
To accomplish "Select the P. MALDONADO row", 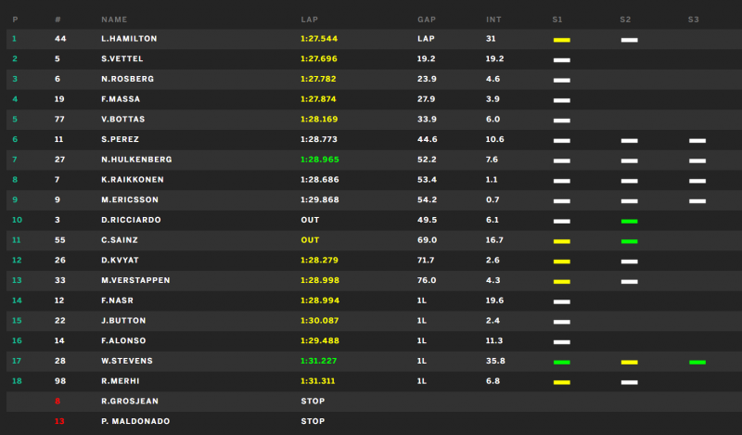I will (x=375, y=421).
